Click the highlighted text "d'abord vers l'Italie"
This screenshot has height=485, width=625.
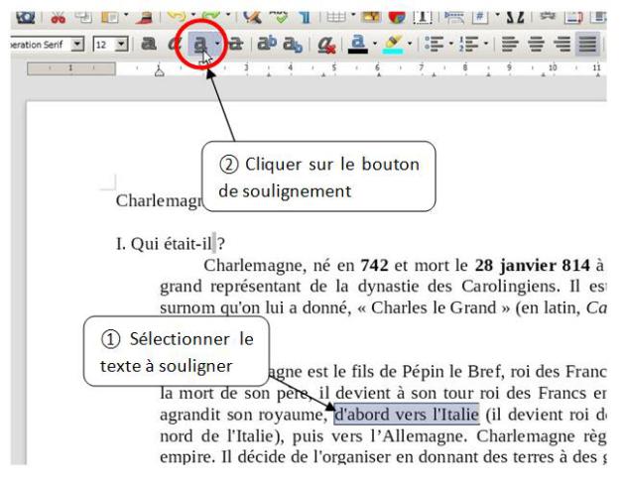coord(407,412)
